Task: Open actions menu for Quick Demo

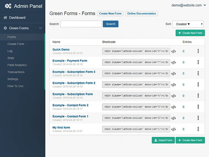Action: click(198, 51)
